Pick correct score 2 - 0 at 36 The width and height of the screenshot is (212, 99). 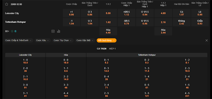(x=25, y=70)
